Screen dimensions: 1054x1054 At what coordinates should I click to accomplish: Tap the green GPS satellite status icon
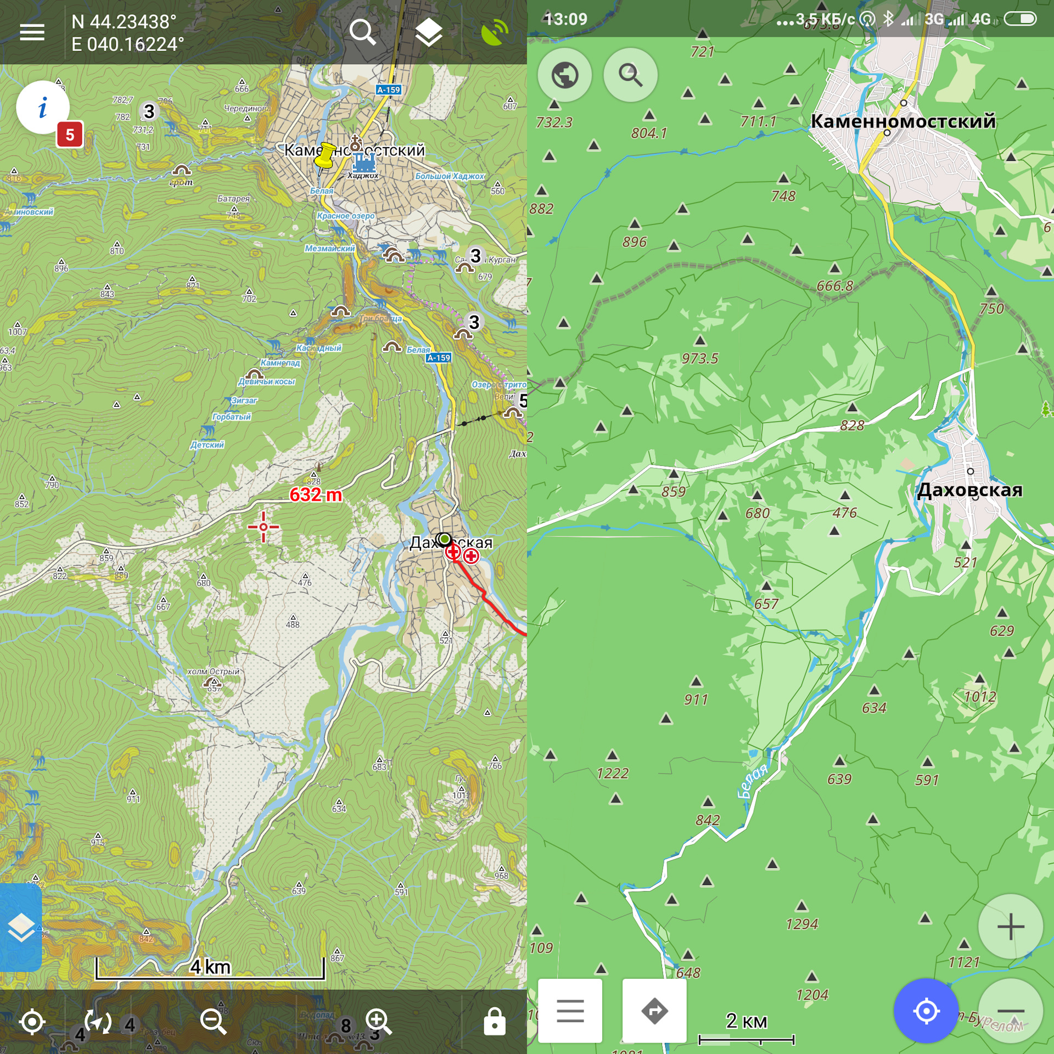coord(494,32)
